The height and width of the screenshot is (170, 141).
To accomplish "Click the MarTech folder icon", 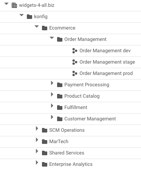I will [x=45, y=142].
